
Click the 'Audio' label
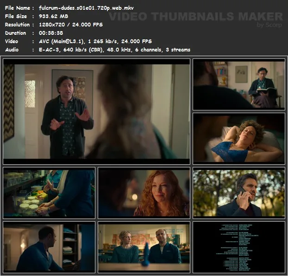coord(12,50)
